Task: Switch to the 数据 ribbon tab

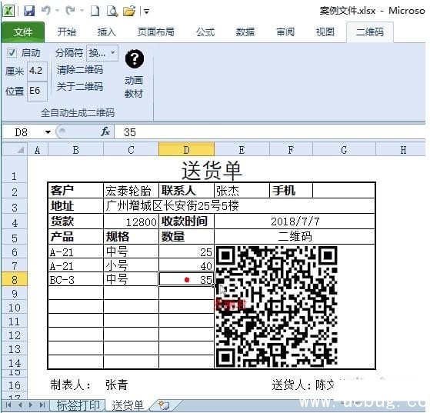Action: [x=245, y=32]
